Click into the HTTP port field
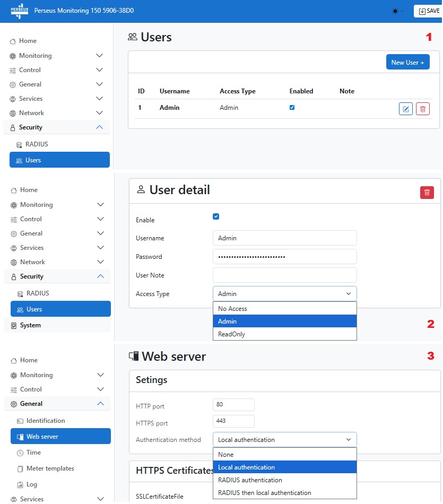The height and width of the screenshot is (504, 443). [233, 405]
